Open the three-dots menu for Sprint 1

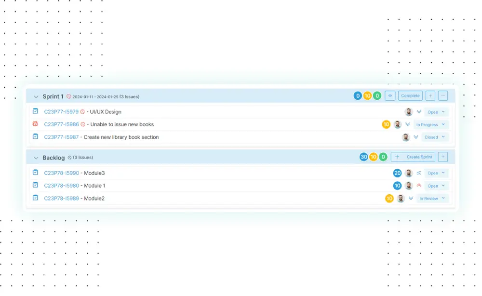click(x=443, y=96)
